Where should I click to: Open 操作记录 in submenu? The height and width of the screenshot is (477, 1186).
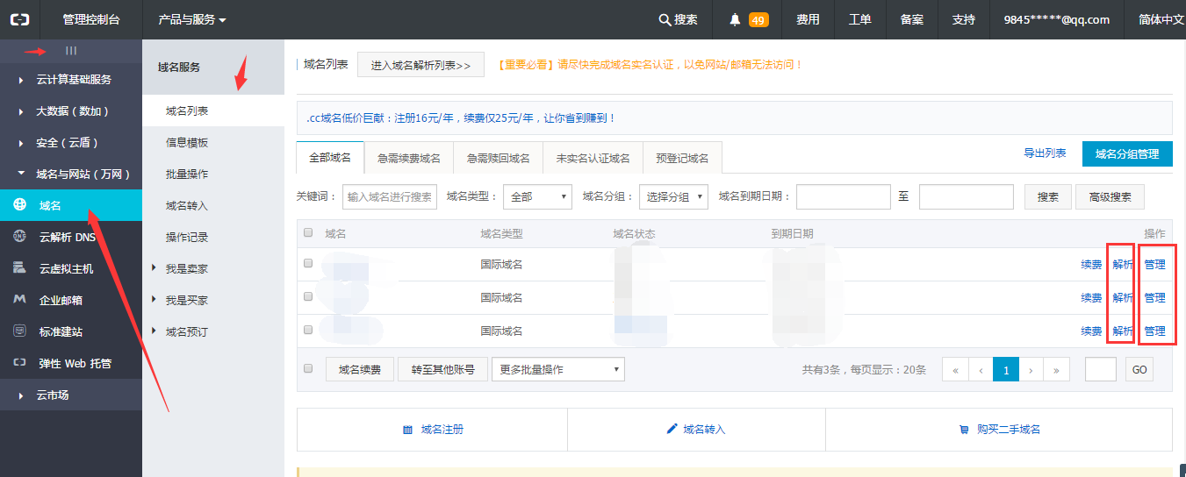point(213,237)
